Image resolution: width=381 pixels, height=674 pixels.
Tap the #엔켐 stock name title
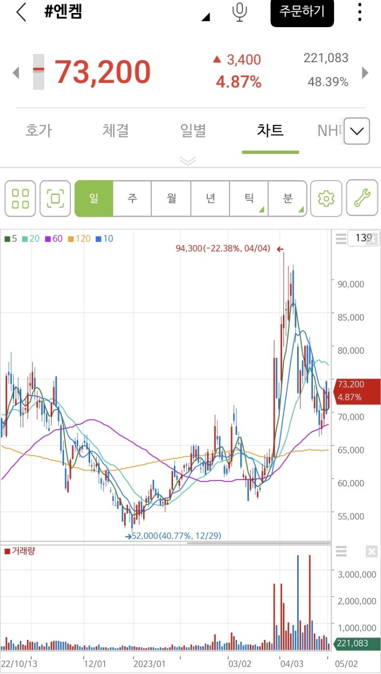63,12
